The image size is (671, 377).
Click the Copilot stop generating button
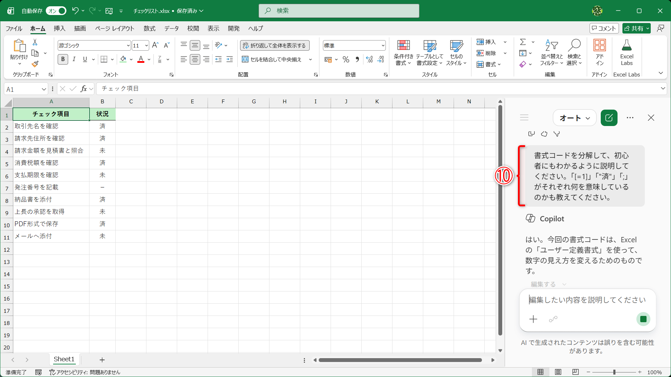point(643,319)
